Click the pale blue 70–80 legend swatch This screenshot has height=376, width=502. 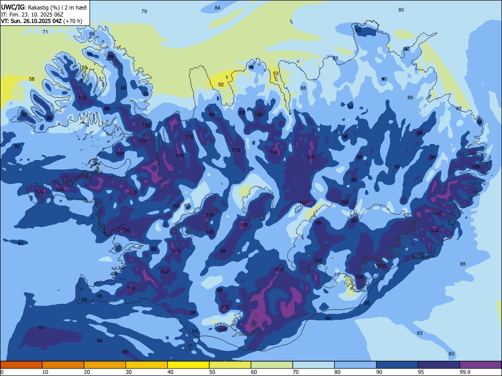point(313,365)
